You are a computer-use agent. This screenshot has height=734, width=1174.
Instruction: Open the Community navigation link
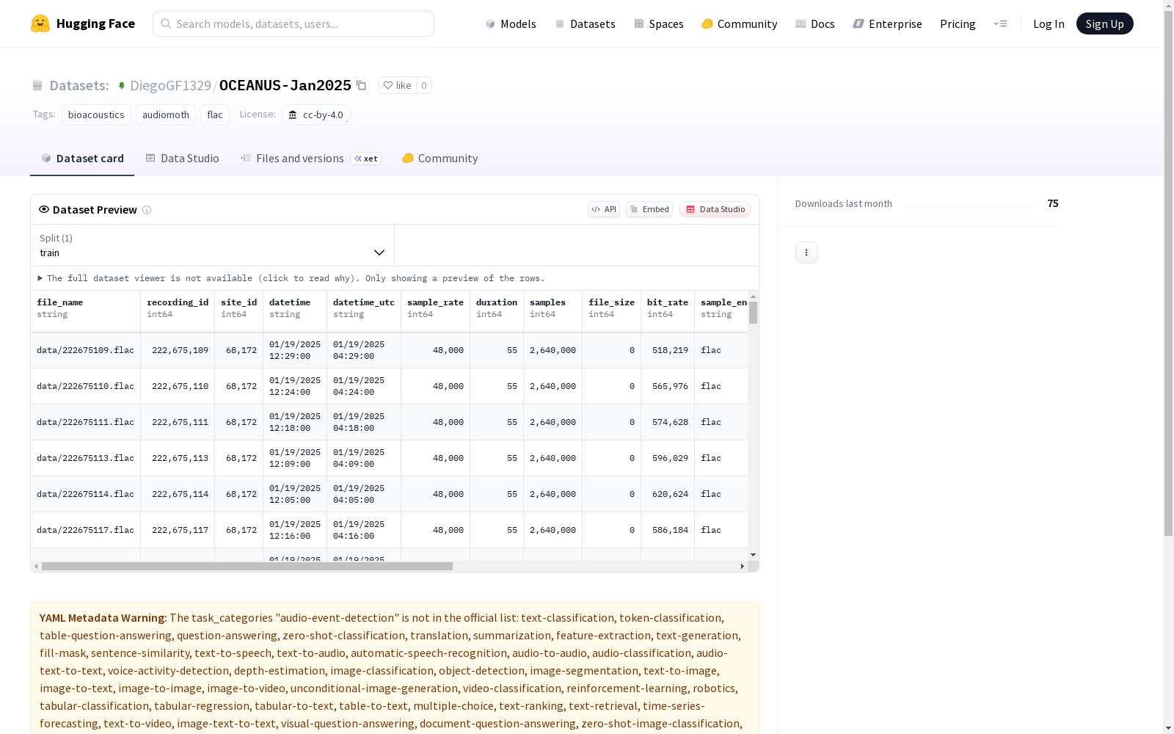pyautogui.click(x=740, y=23)
